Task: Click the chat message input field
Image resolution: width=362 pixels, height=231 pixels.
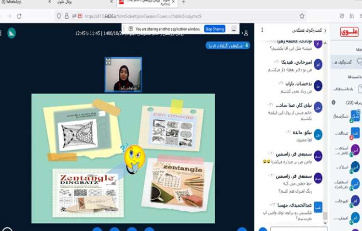Action: tap(299, 229)
